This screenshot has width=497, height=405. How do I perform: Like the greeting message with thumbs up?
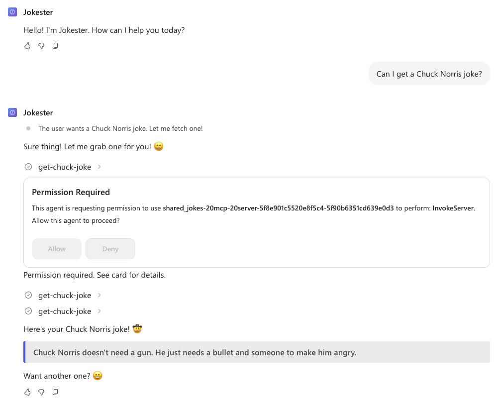[x=27, y=46]
